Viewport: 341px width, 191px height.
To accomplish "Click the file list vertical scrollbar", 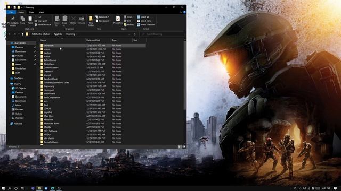I will 185,75.
